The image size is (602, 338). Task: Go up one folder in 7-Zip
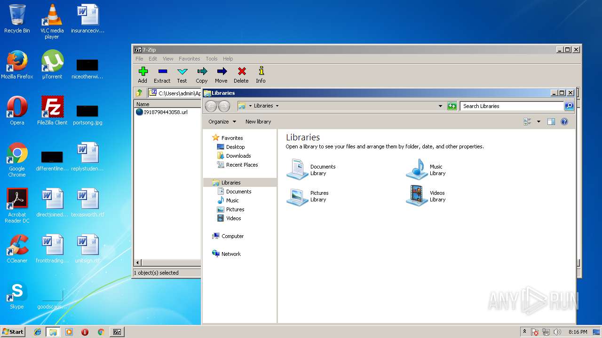coord(139,93)
